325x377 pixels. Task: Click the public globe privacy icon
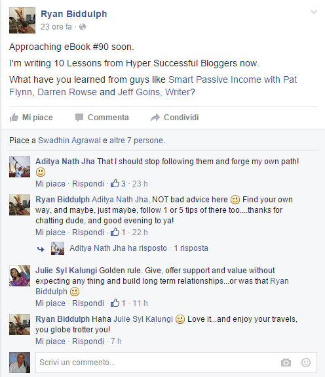tap(83, 27)
